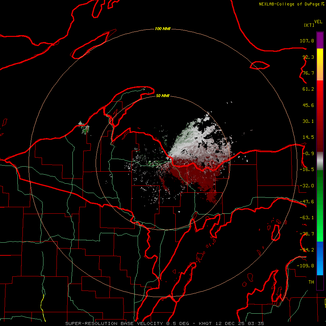The height and width of the screenshot is (326, 326).
Task: Click the -94.2 velocity scale value
Action: tap(307, 250)
